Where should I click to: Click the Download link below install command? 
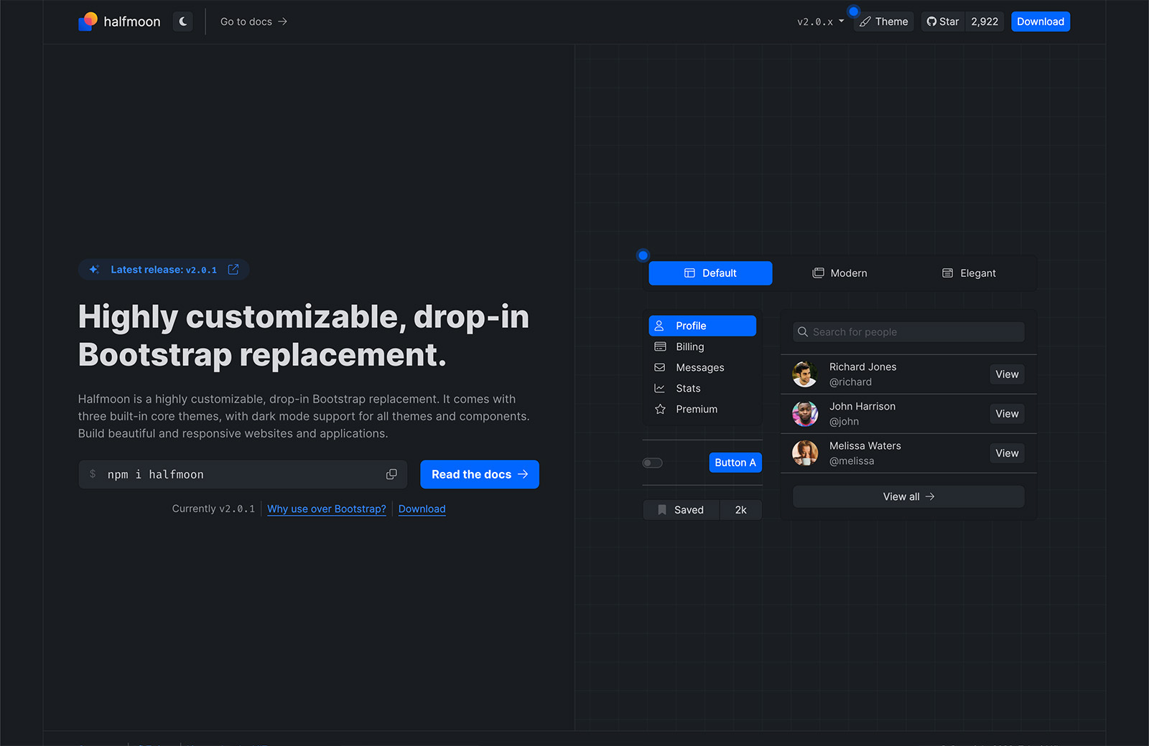[x=422, y=509]
